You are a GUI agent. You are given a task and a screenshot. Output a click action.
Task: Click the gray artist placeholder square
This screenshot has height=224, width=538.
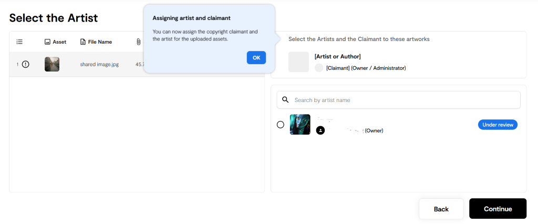[298, 62]
